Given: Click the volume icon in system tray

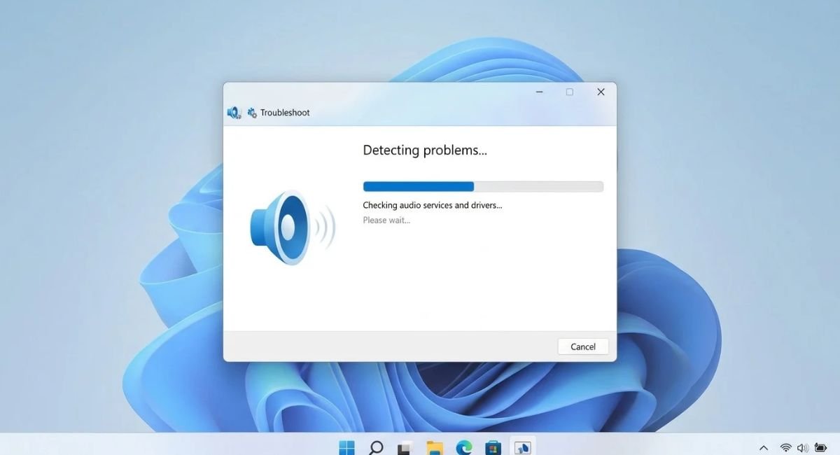Looking at the screenshot, I should pyautogui.click(x=803, y=448).
